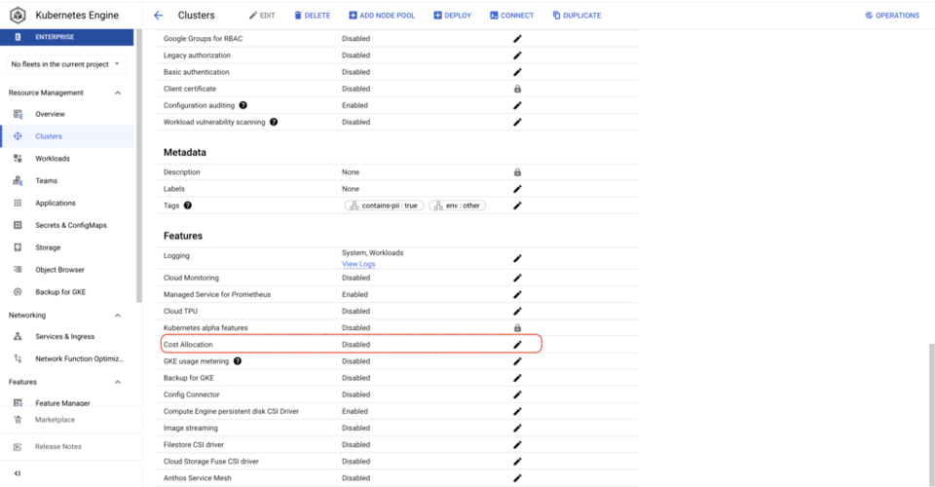The image size is (935, 487).
Task: Click the DEPLOY toolbar button
Action: [452, 16]
